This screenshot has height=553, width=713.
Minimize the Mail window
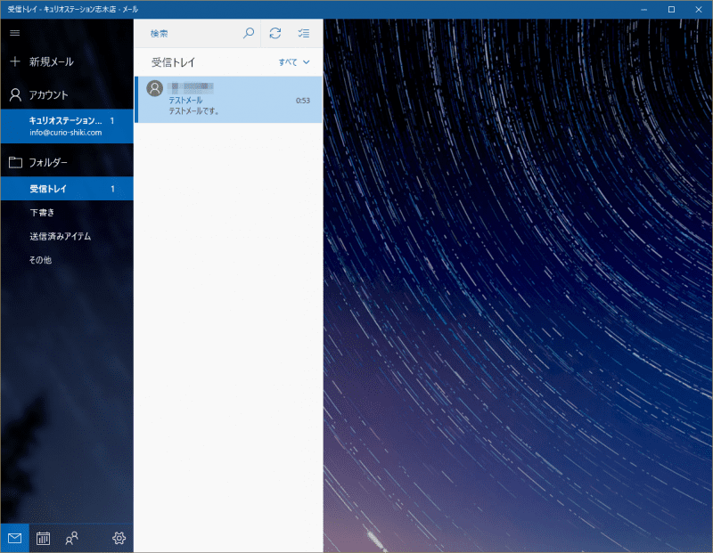643,10
